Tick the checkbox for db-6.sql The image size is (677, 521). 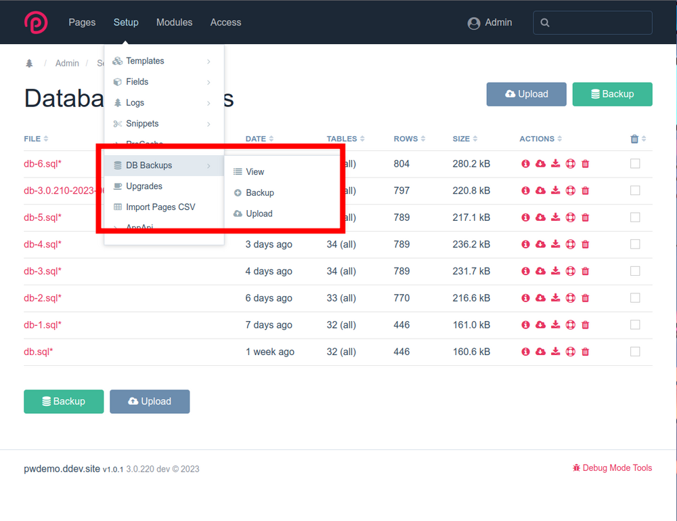pyautogui.click(x=635, y=164)
